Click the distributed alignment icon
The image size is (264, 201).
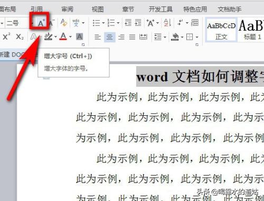click(x=143, y=37)
